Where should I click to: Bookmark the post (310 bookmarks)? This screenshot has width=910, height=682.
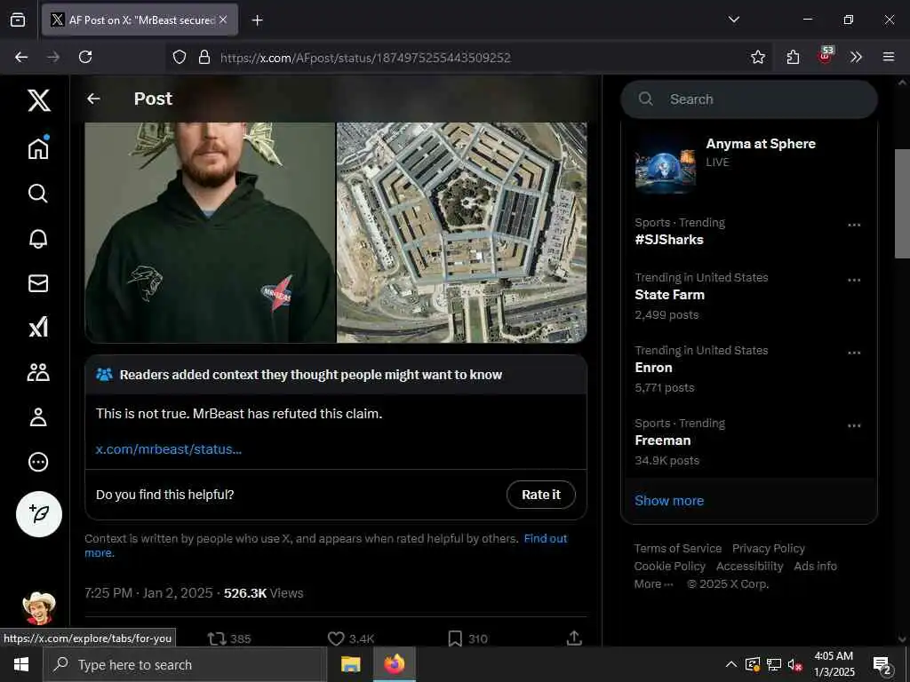(x=467, y=638)
